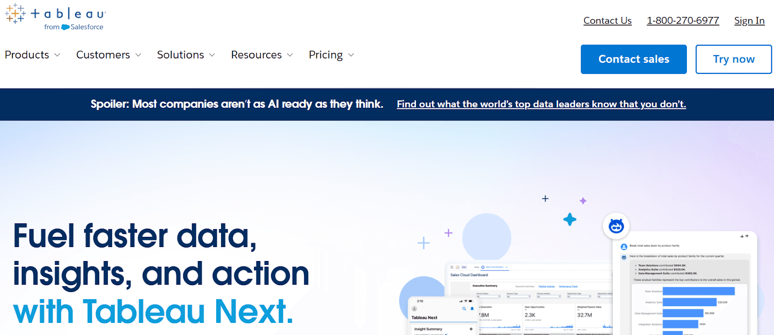The height and width of the screenshot is (335, 774).
Task: Open the Resources menu
Action: [x=256, y=55]
